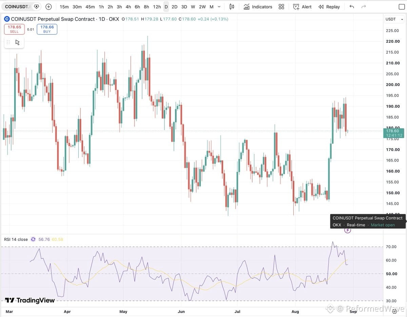Open the candlestick chart type selector
This screenshot has width=407, height=317.
tap(232, 7)
